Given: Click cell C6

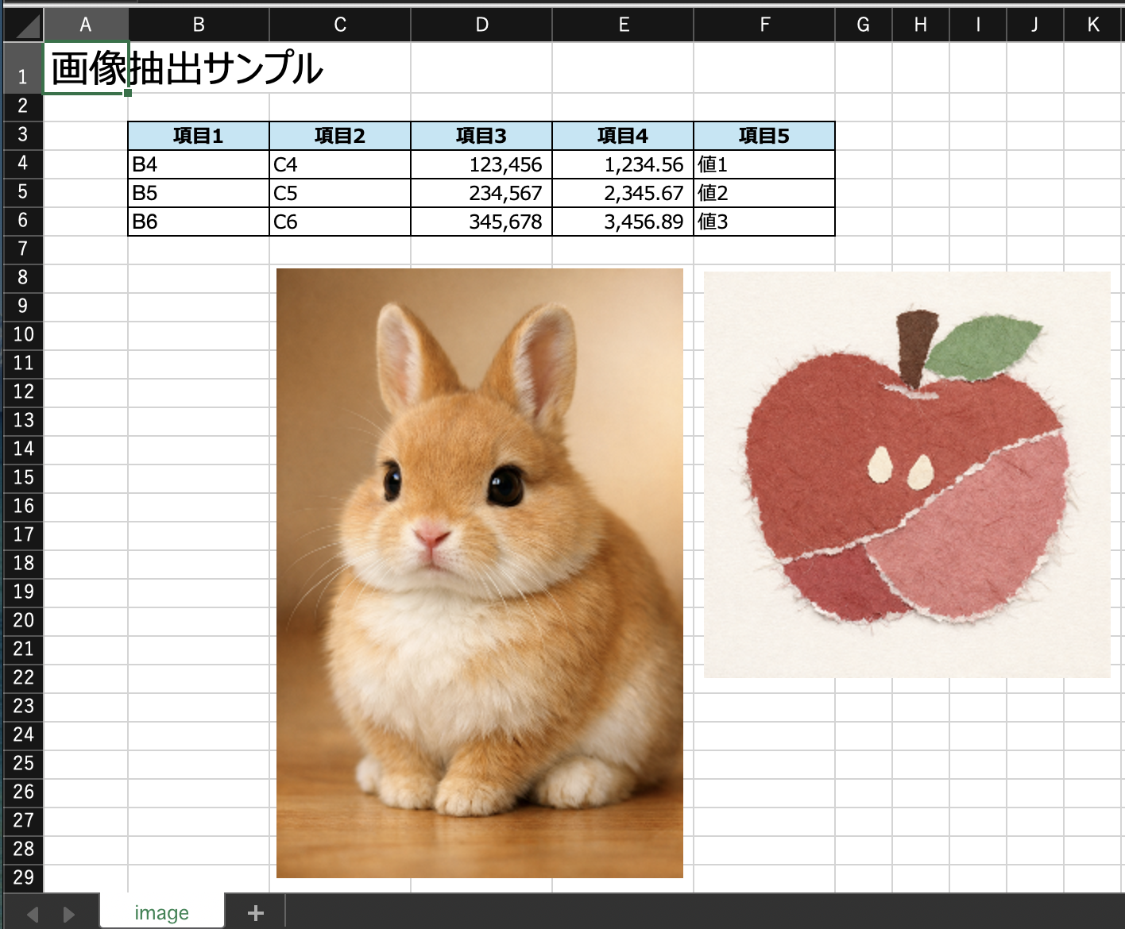Looking at the screenshot, I should pyautogui.click(x=339, y=221).
